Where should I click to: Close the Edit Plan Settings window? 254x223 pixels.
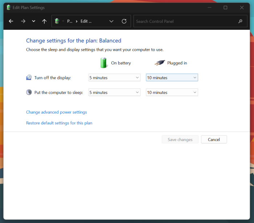click(242, 8)
